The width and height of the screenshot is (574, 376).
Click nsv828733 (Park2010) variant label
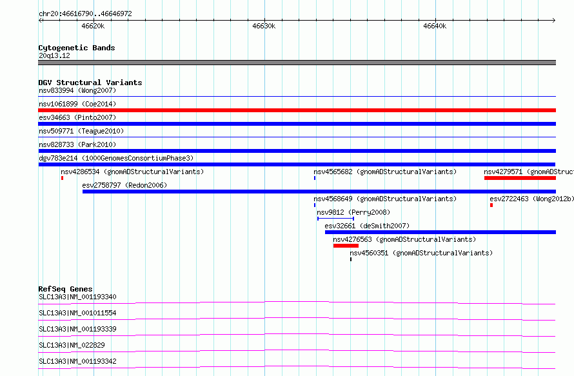(x=77, y=144)
